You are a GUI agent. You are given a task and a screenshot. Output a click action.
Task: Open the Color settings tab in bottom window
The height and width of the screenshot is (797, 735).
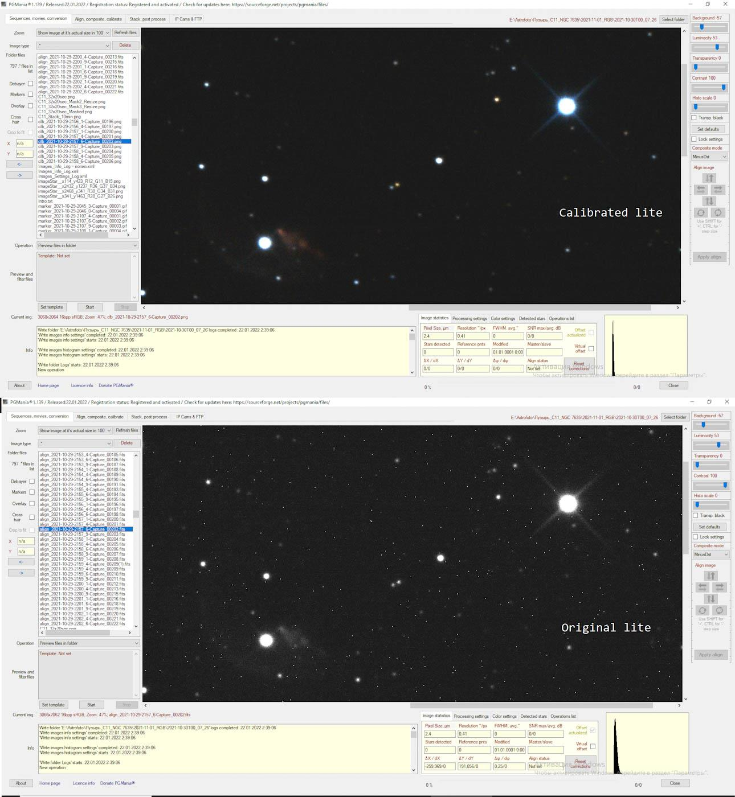pos(504,716)
